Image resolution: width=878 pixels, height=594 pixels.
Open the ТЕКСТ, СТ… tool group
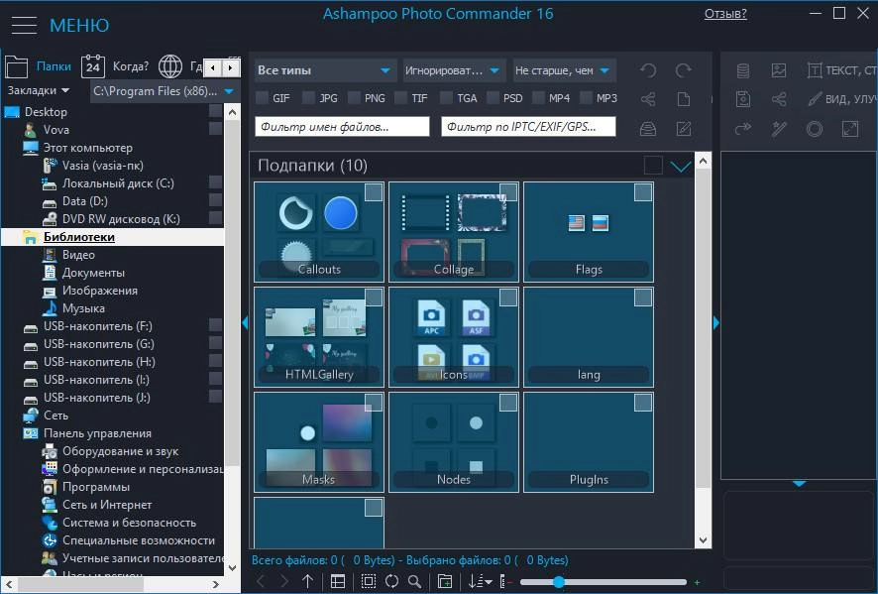[x=841, y=70]
